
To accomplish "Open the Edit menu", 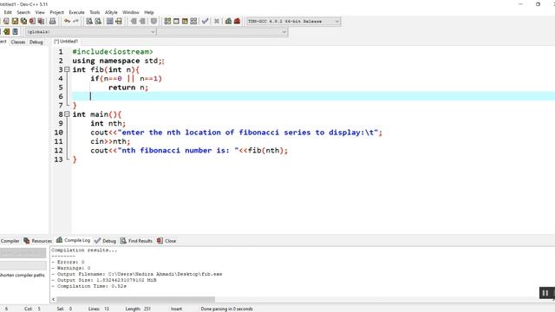I will [x=8, y=12].
